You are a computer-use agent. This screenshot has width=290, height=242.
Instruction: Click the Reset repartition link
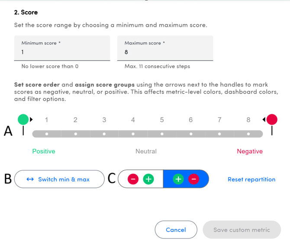coord(251,179)
